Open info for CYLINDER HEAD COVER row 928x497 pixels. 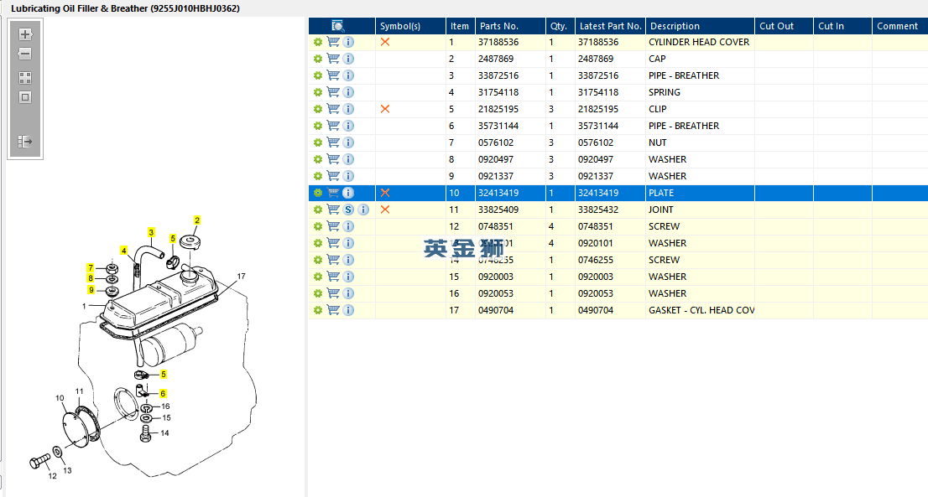[348, 42]
